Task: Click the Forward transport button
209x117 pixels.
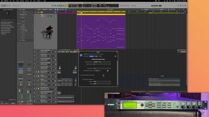Action: point(55,6)
